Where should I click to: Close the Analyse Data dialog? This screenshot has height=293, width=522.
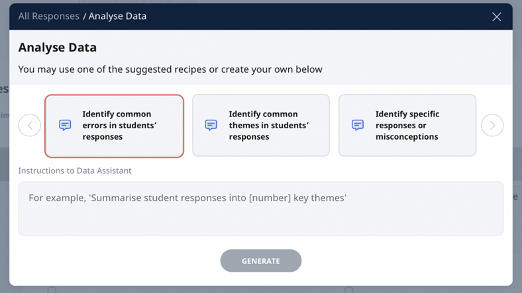pyautogui.click(x=496, y=17)
